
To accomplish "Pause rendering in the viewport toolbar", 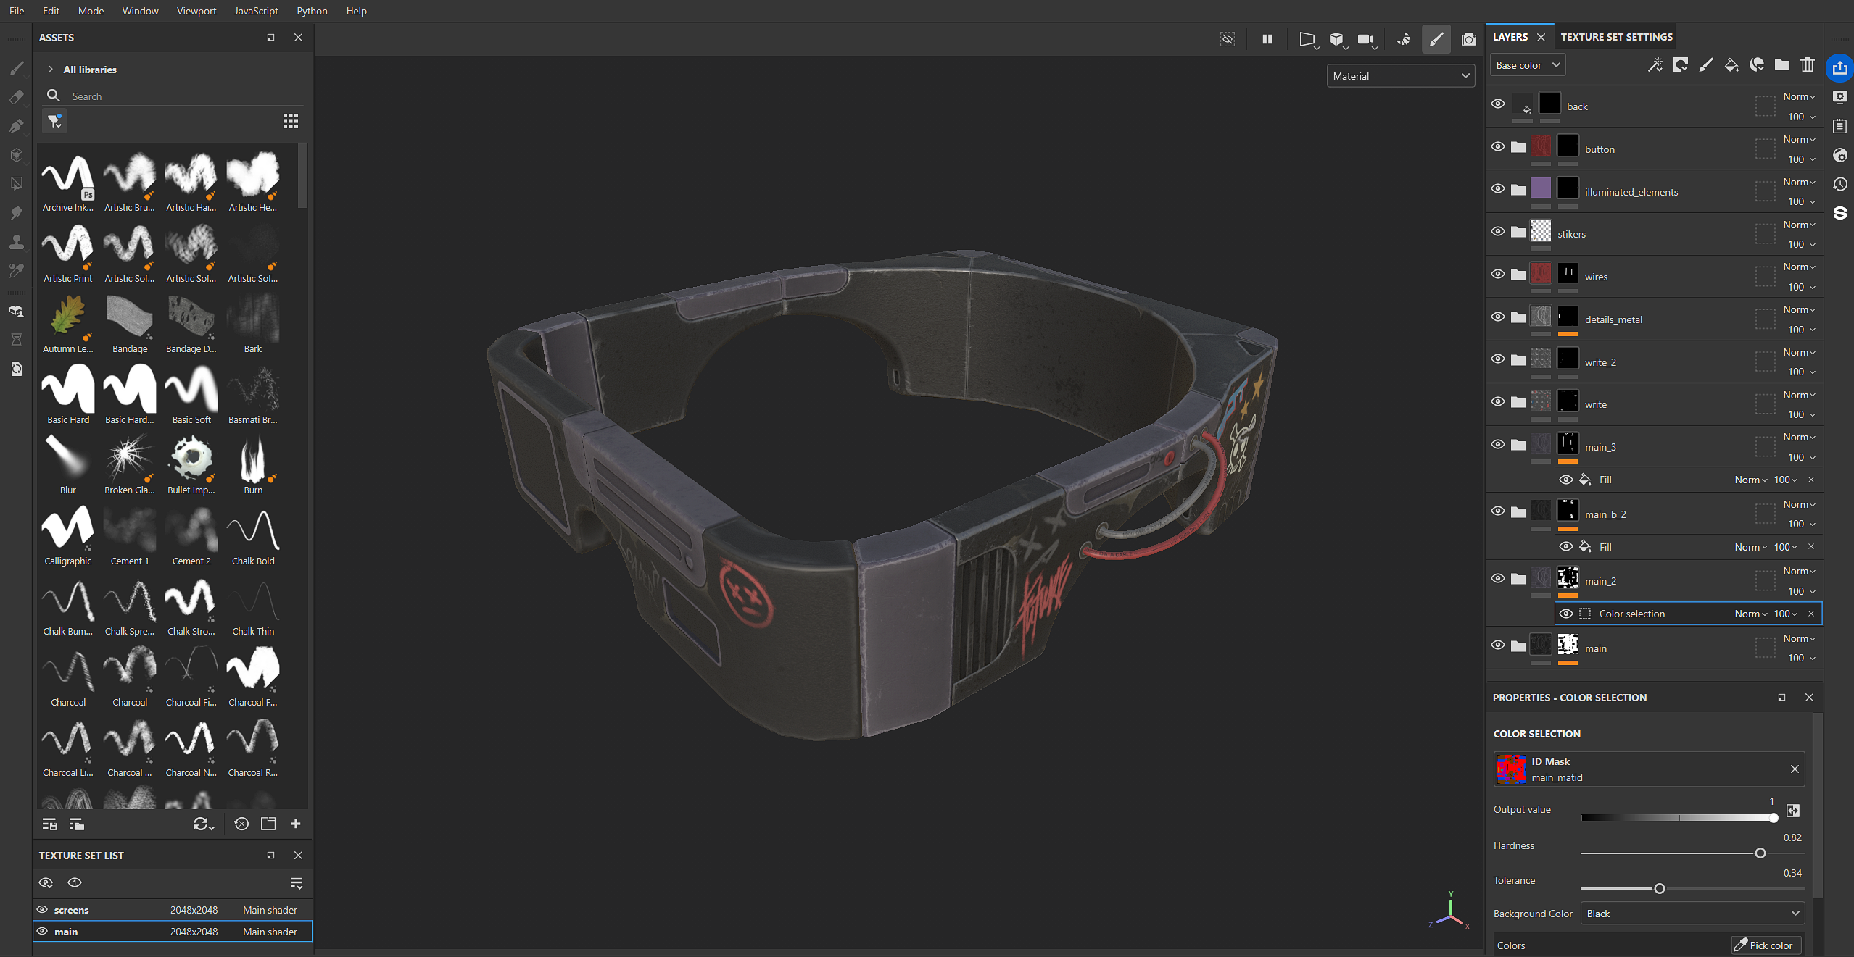I will pyautogui.click(x=1267, y=39).
